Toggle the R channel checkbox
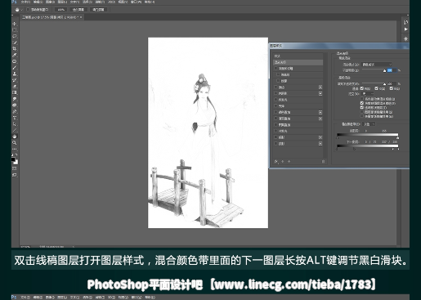The height and width of the screenshot is (300, 421). click(362, 88)
